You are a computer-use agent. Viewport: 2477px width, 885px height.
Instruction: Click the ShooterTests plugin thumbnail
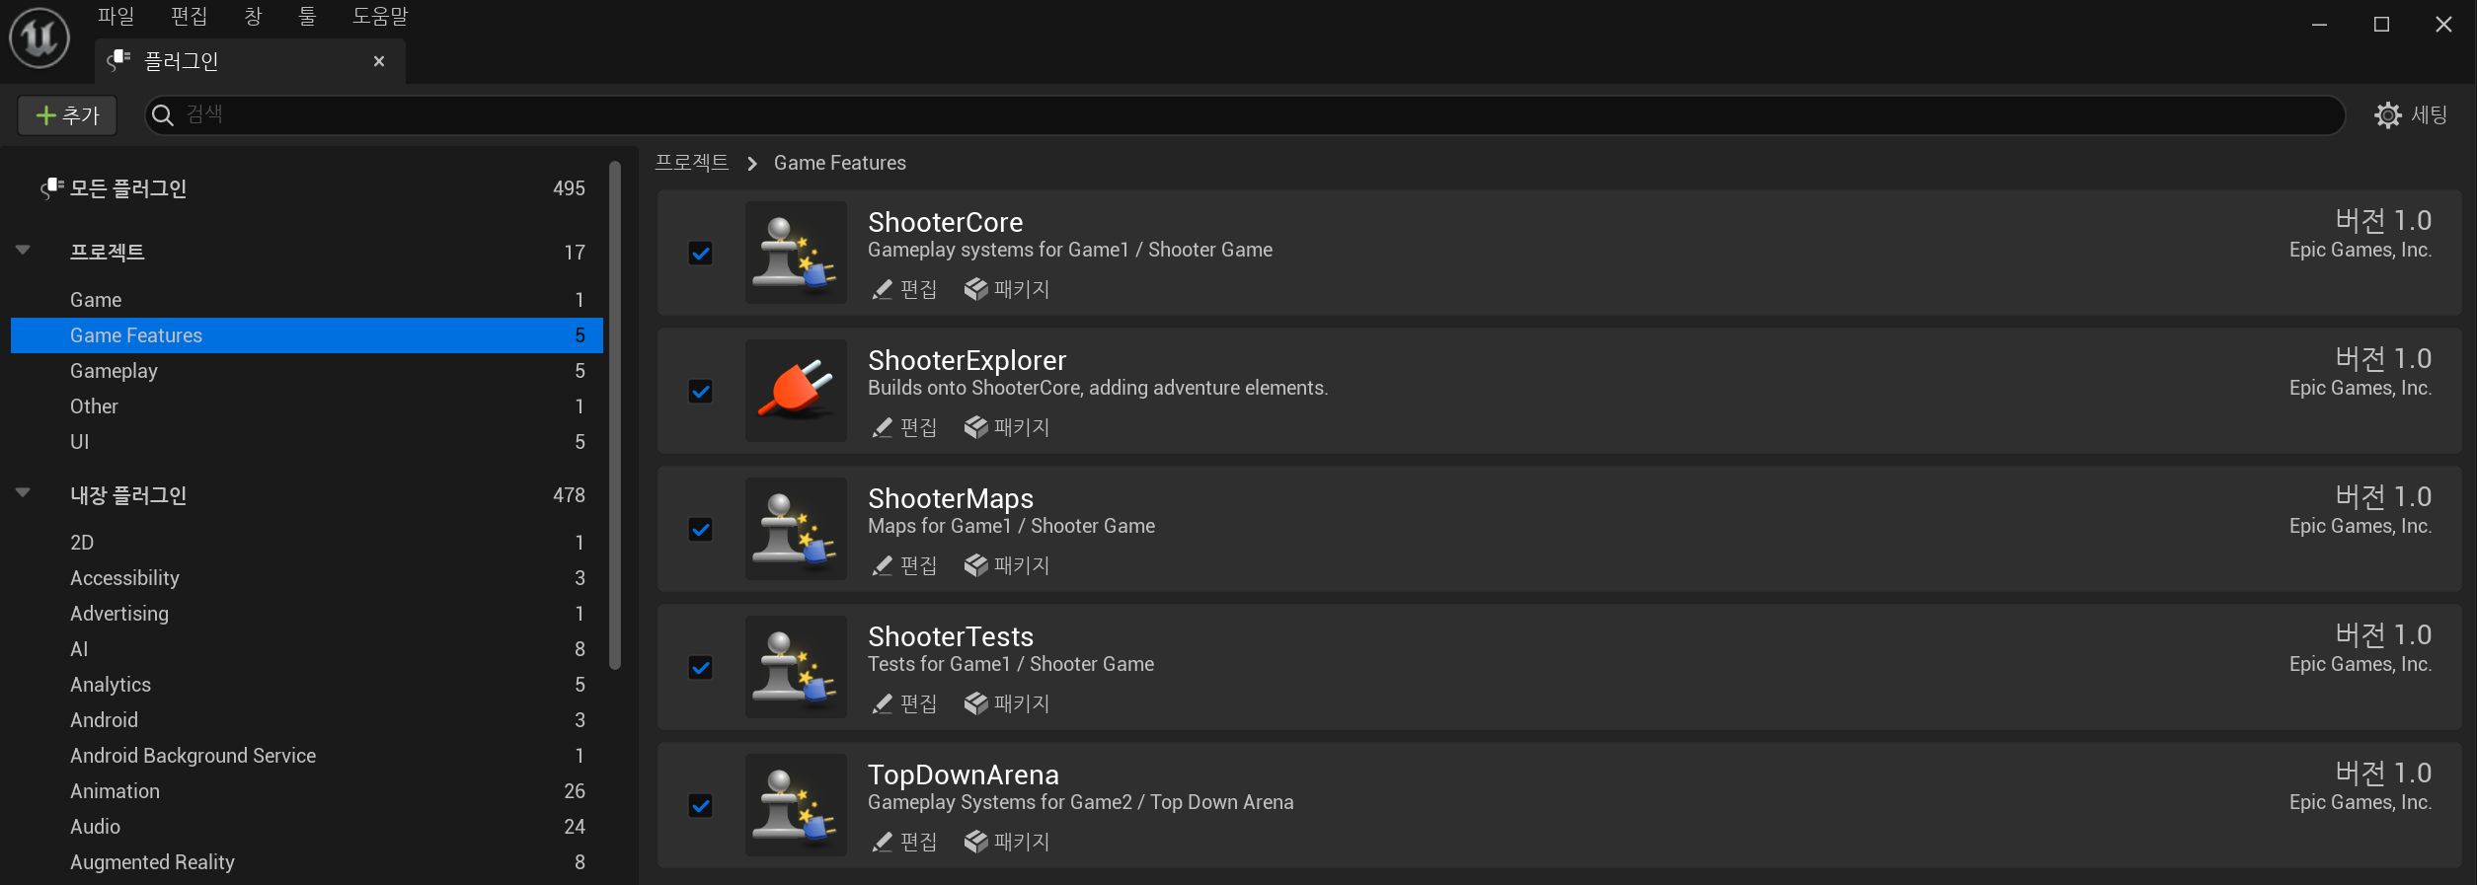coord(796,667)
